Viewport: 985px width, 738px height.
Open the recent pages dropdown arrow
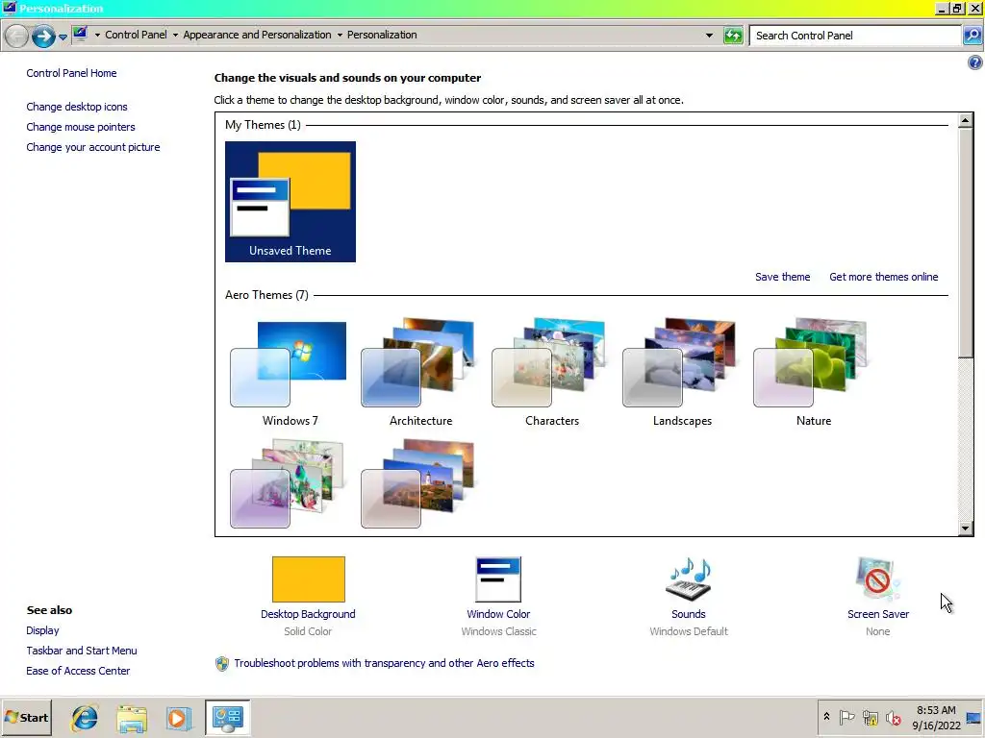point(63,37)
